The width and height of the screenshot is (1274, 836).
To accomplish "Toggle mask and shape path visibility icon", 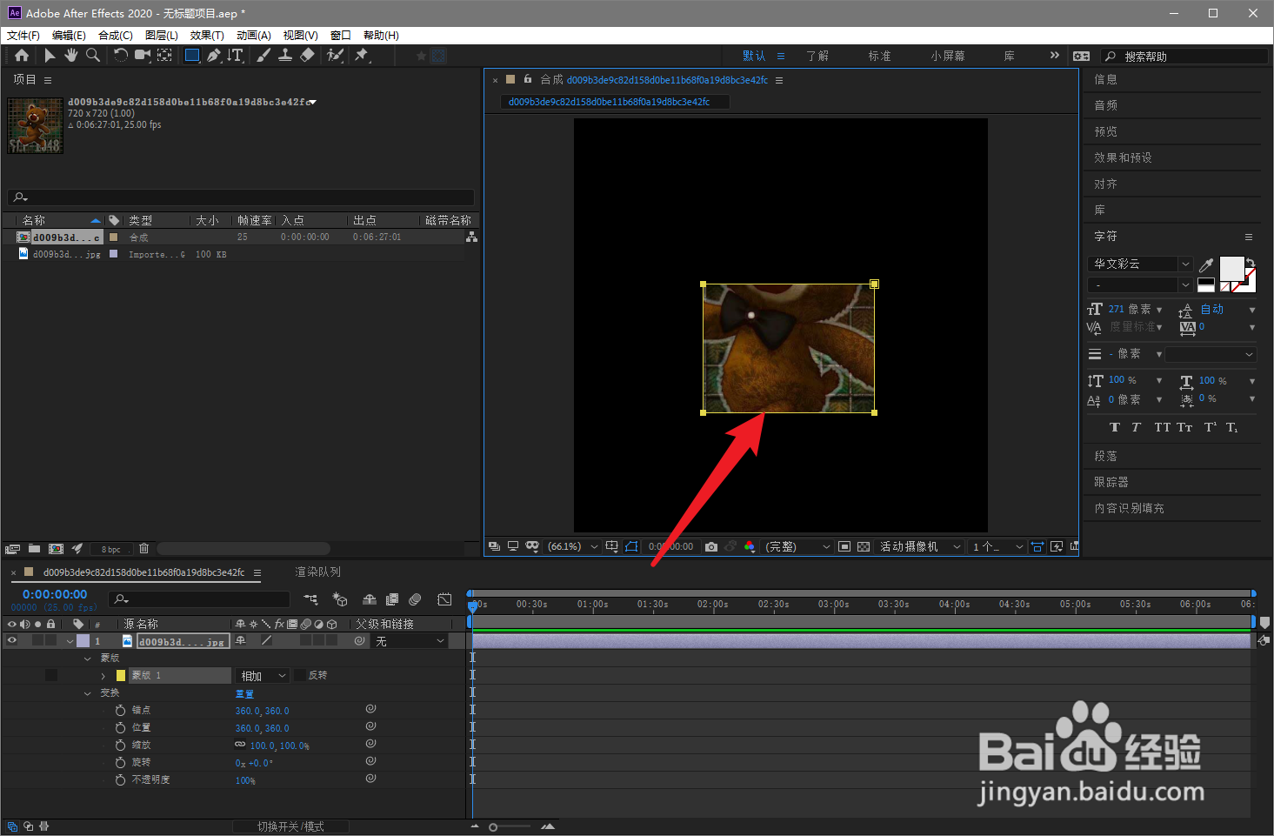I will point(631,546).
